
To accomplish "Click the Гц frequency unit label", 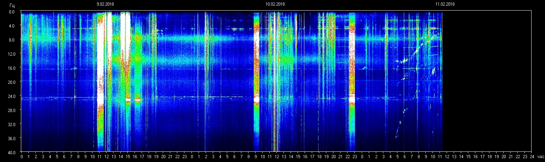I will coord(12,6).
